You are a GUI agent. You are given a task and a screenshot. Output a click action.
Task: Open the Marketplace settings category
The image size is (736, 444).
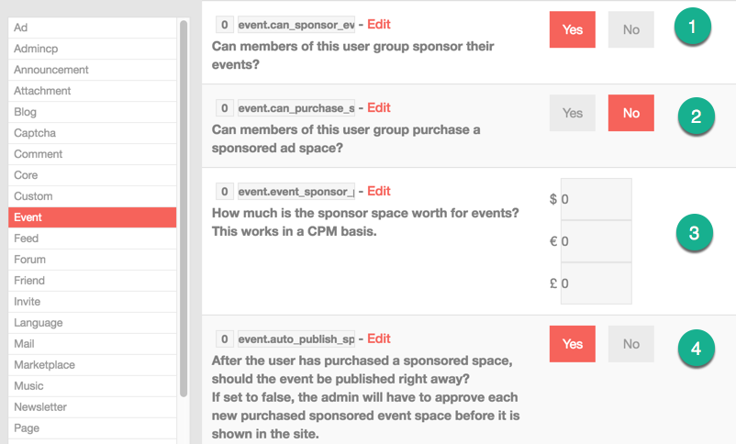click(44, 365)
